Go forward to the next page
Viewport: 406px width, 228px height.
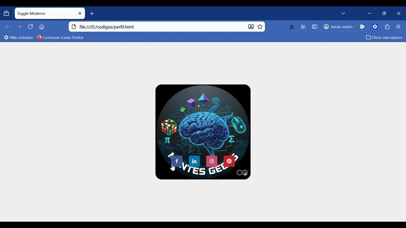[x=19, y=27]
